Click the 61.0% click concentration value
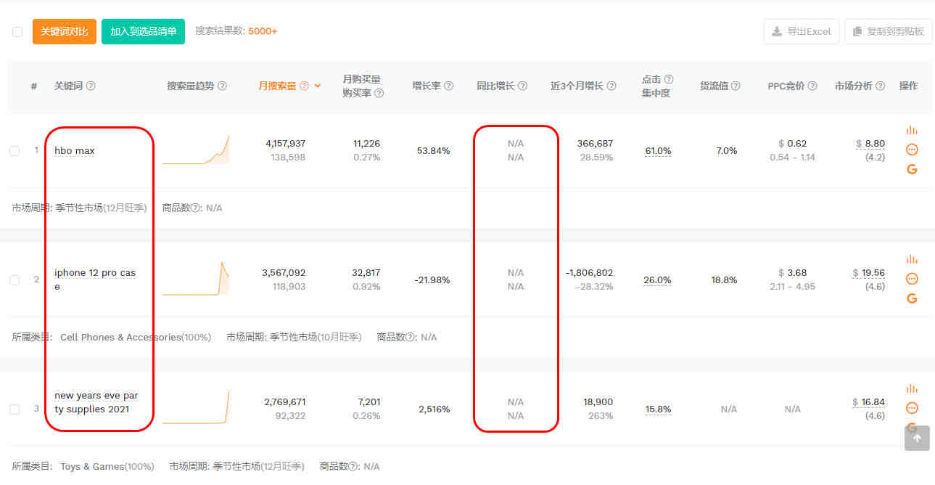Viewport: 935px width, 485px height. [658, 151]
